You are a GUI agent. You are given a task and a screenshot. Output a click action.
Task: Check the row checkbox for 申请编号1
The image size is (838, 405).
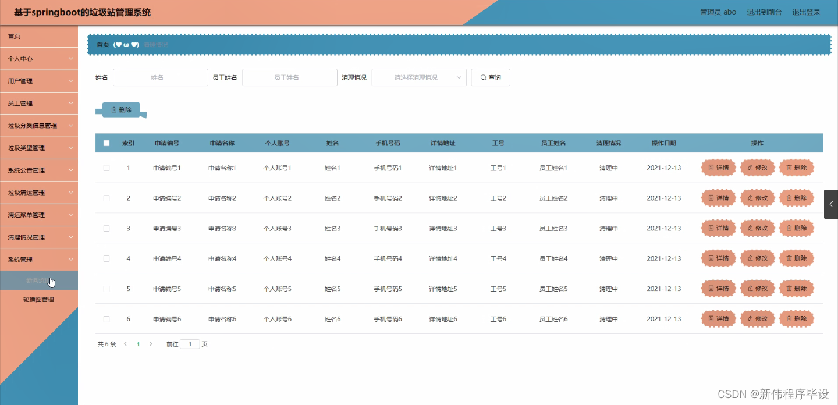[106, 168]
